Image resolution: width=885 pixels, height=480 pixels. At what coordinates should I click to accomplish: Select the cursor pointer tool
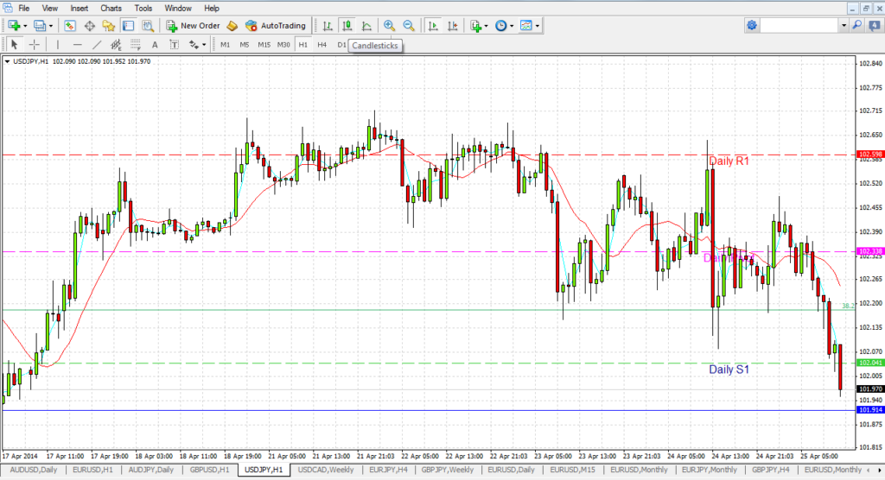click(15, 45)
